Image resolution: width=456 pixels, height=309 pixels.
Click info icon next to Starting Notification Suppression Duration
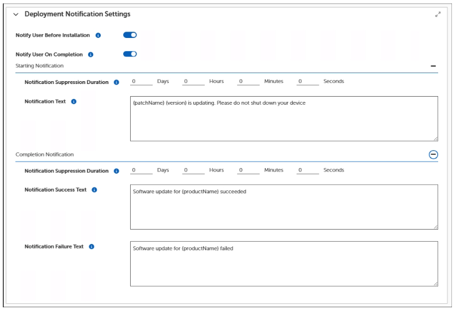[x=116, y=82]
